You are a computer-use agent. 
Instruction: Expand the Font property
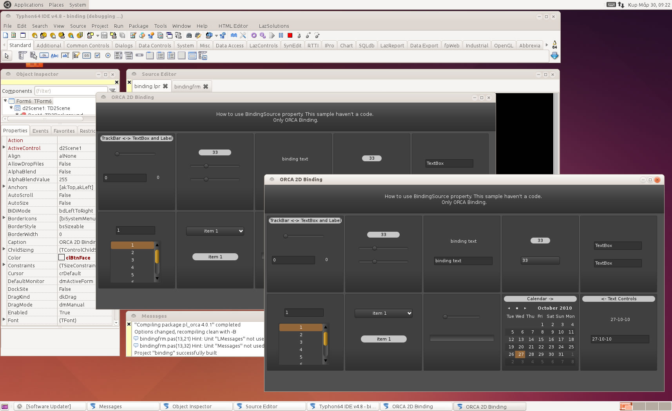[x=4, y=319]
